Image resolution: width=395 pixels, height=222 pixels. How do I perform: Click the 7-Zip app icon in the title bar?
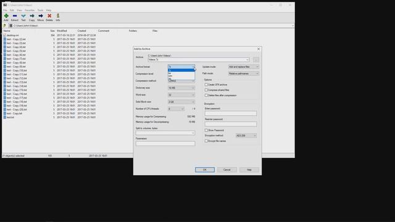coord(5,5)
